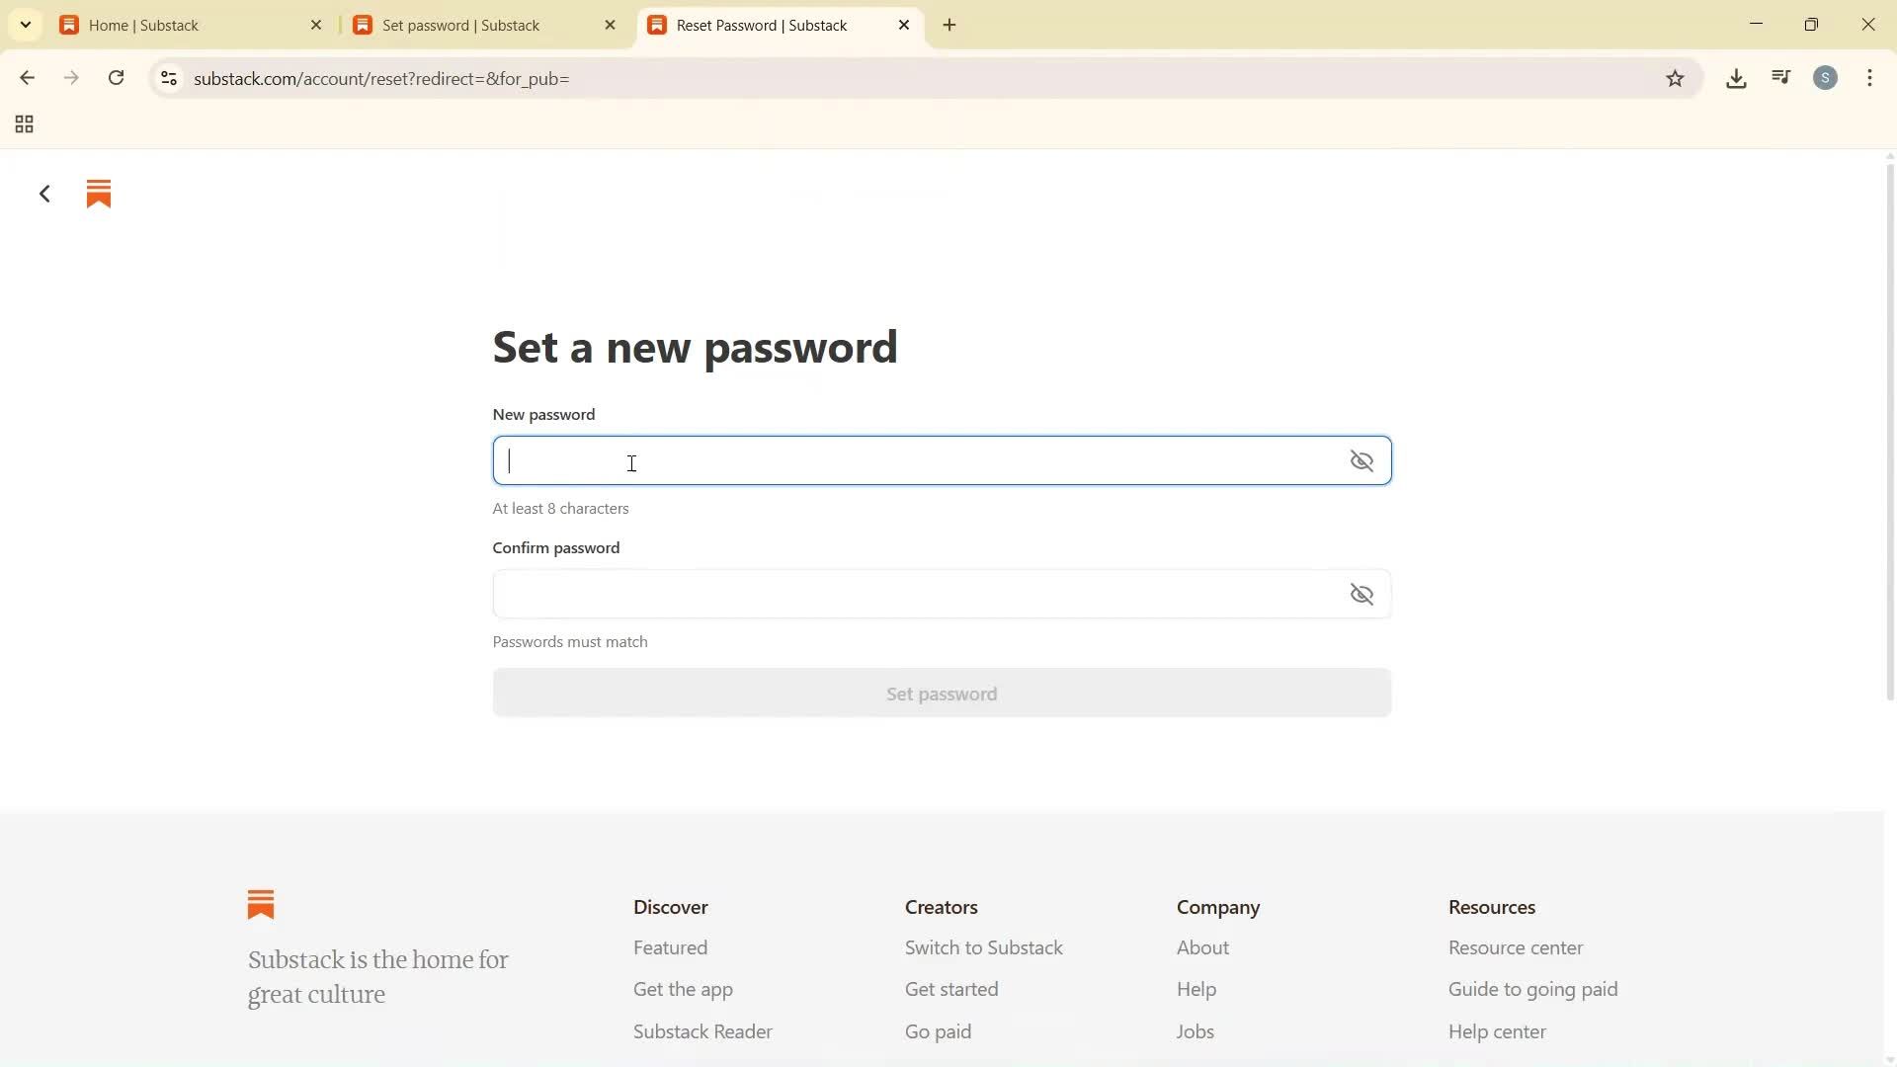Viewport: 1897px width, 1067px height.
Task: Open the downloads icon in the toolbar
Action: click(1736, 78)
